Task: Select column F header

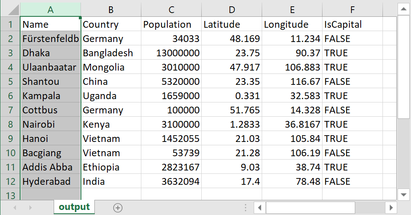Action: 352,10
